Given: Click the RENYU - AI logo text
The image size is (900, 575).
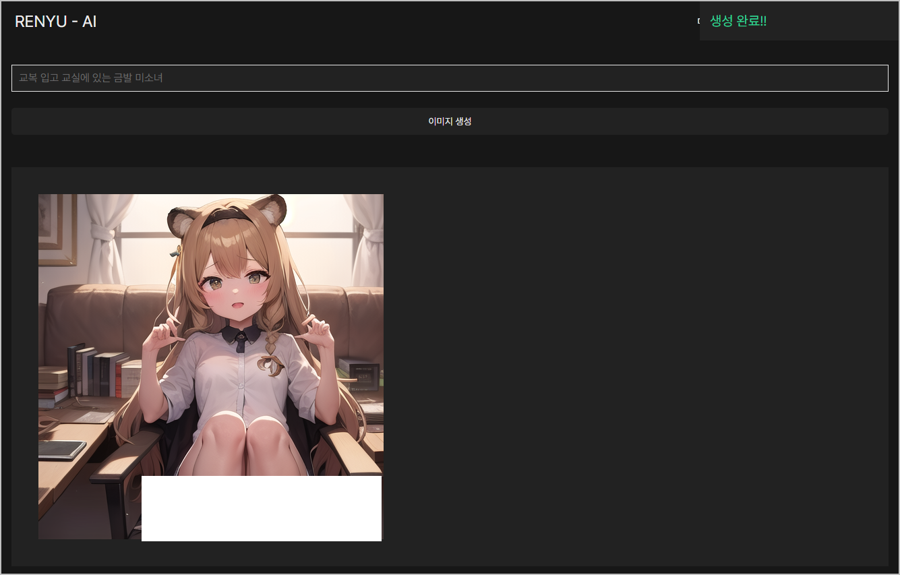Looking at the screenshot, I should coord(55,21).
